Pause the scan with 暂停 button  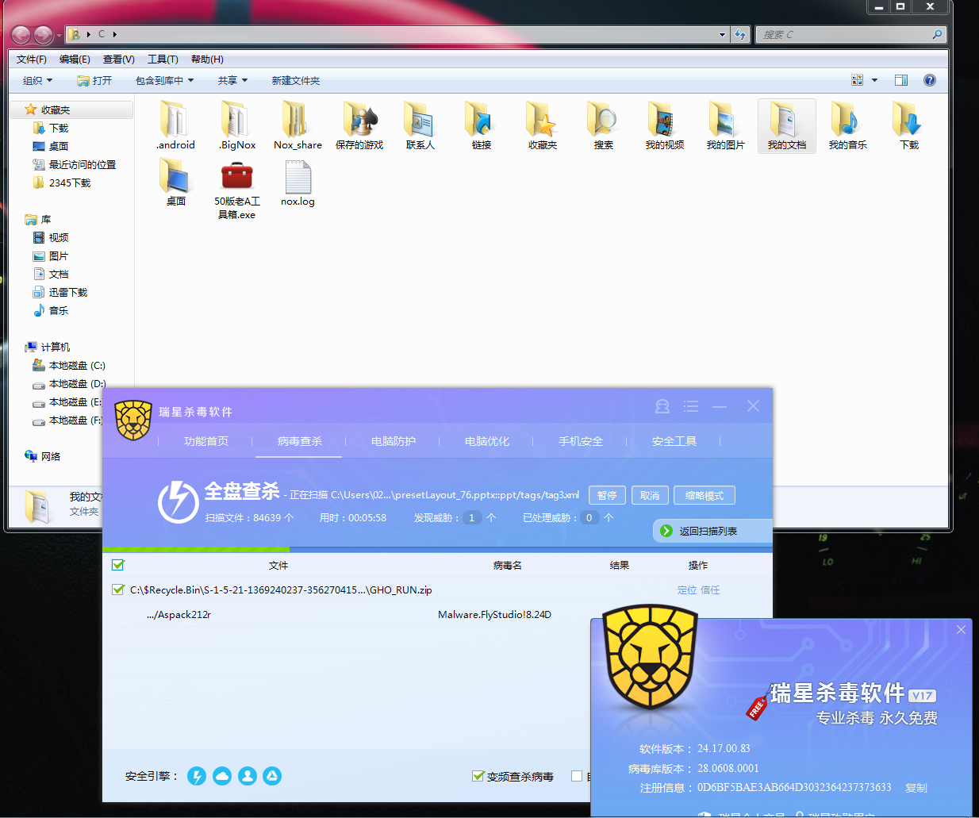tap(607, 495)
